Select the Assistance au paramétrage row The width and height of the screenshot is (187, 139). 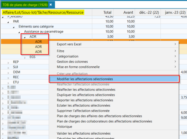point(44,32)
